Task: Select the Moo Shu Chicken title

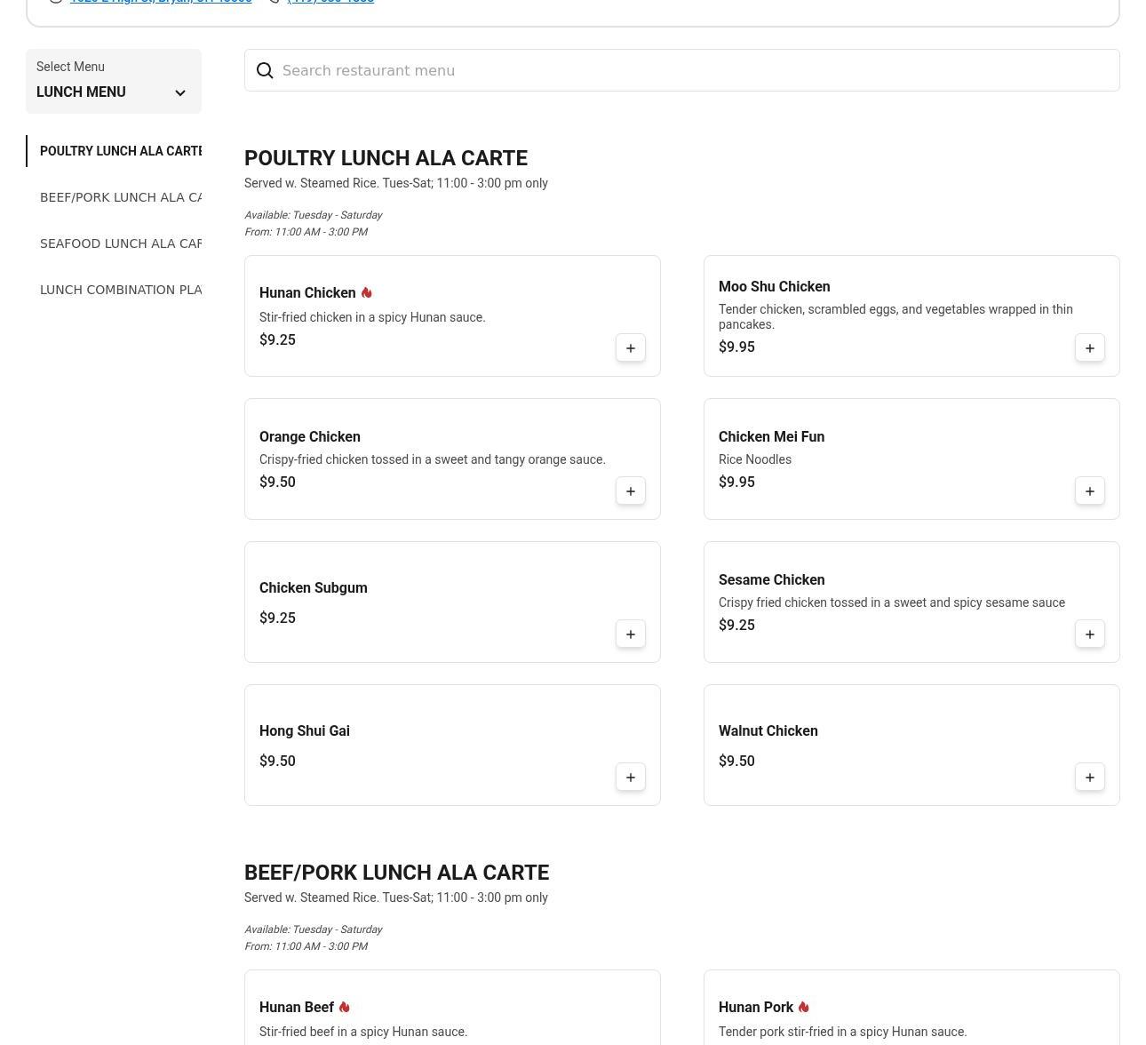Action: (774, 287)
